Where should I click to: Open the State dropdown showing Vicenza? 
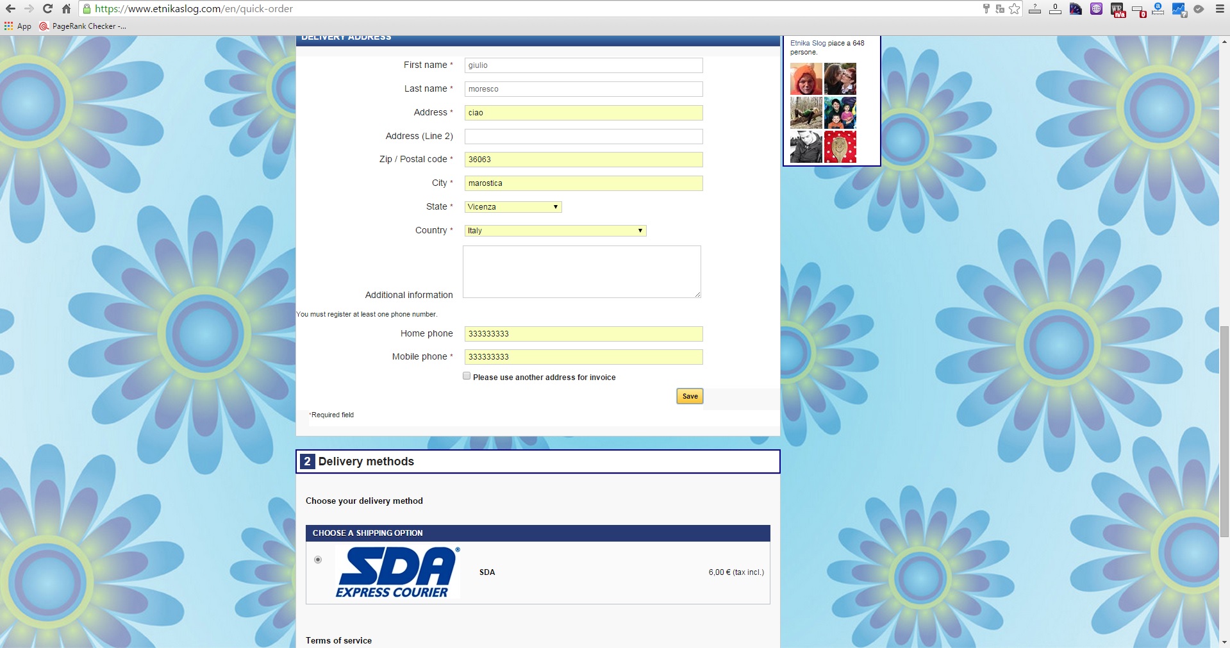click(x=513, y=207)
